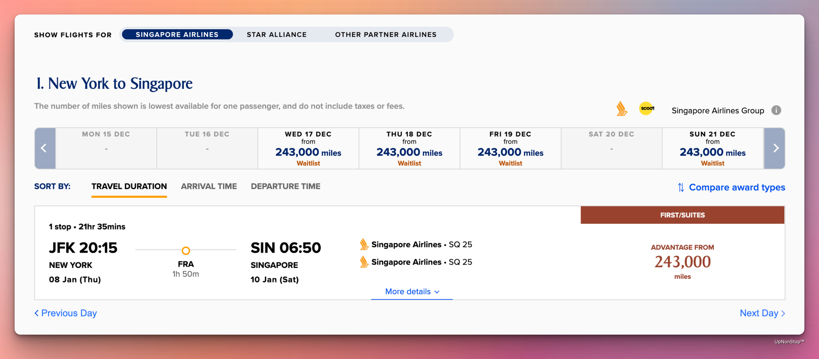Image resolution: width=819 pixels, height=359 pixels.
Task: Click second Singapore Airlines SQ 25 logo
Action: (x=364, y=262)
